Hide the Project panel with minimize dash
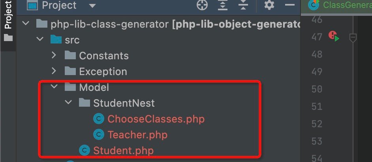The width and height of the screenshot is (372, 162). coord(290,5)
